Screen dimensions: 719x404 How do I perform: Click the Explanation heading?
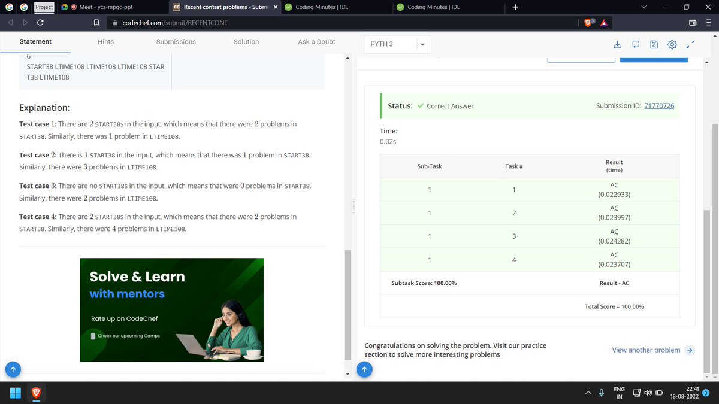click(45, 108)
